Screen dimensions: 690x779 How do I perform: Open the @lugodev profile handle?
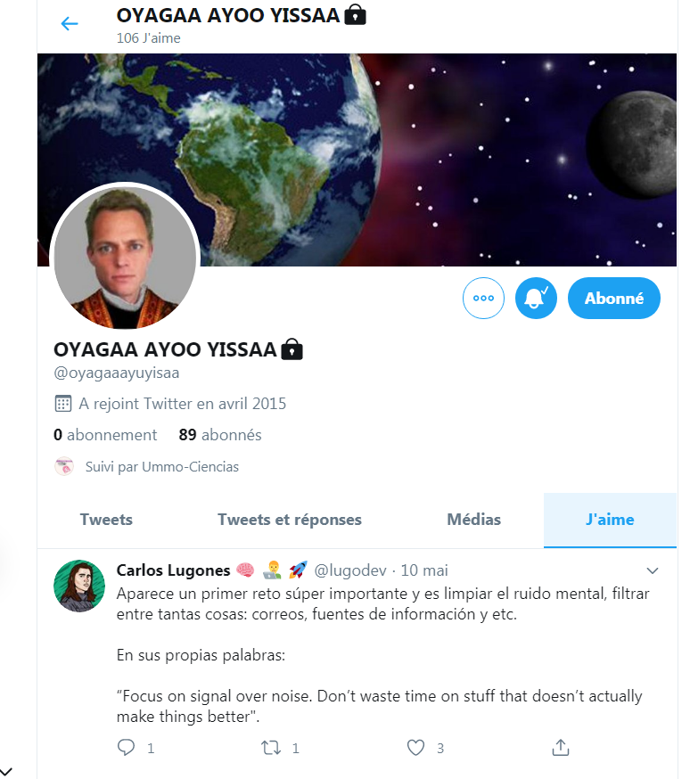coord(350,570)
